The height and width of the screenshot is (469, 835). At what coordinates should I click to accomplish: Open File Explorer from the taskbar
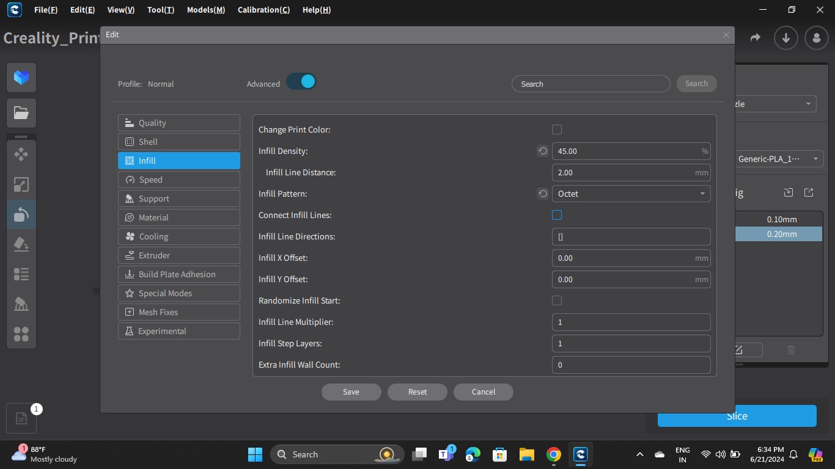pyautogui.click(x=527, y=454)
